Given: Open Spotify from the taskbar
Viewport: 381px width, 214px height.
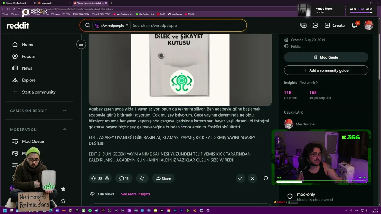Looking at the screenshot, I should tap(90, 210).
